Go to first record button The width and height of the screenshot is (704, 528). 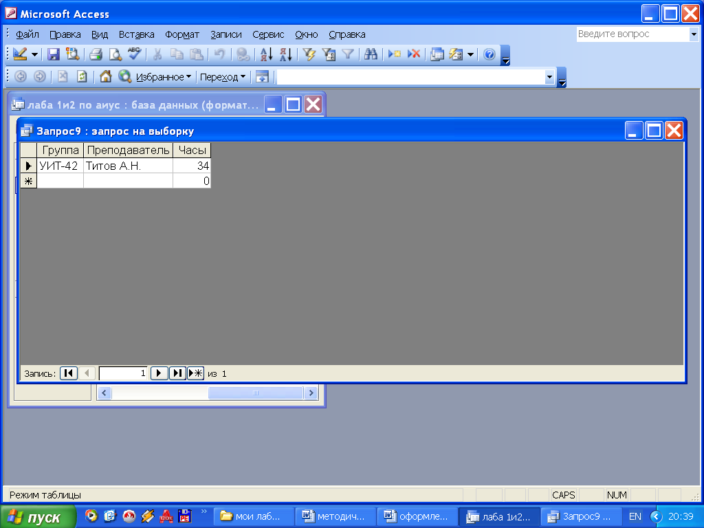point(69,373)
